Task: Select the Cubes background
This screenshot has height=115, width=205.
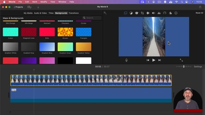Action: pos(11,32)
